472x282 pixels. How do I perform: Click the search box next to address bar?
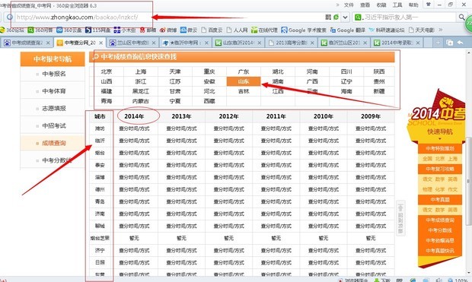pos(405,17)
